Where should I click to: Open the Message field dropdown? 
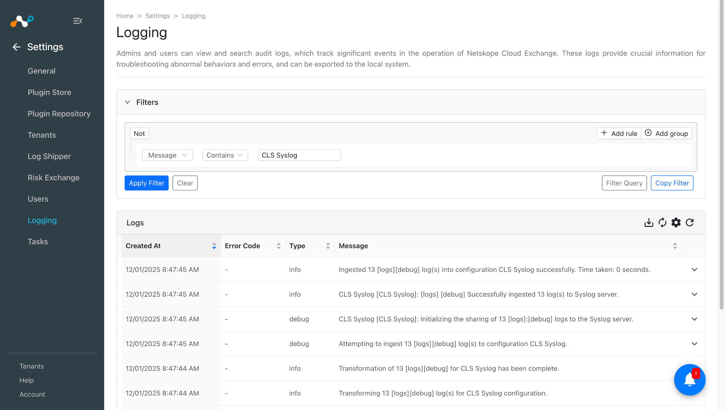167,155
